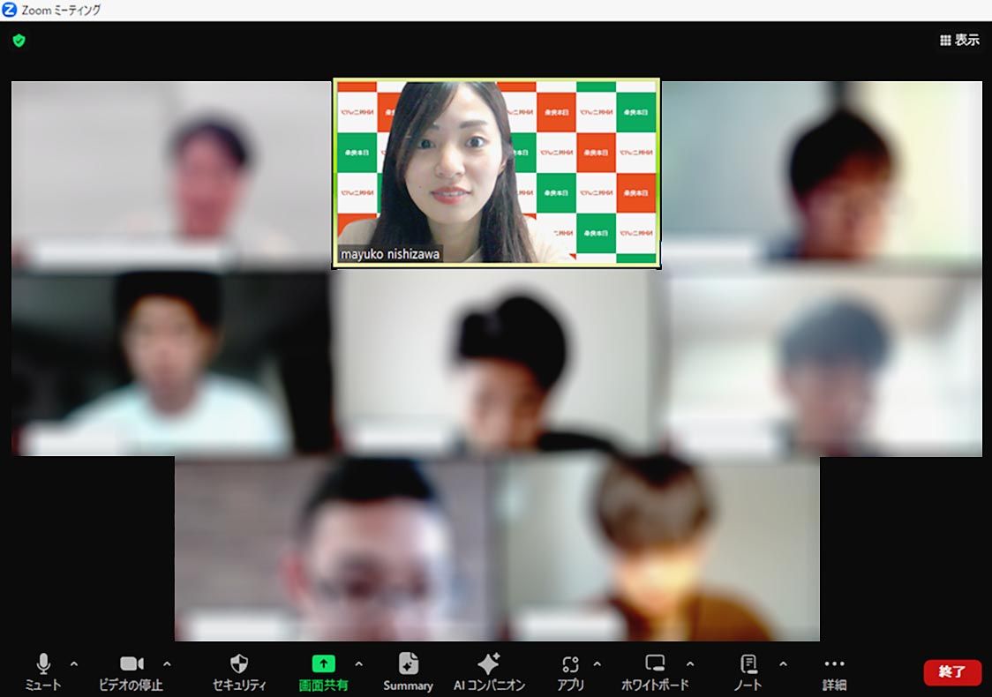The height and width of the screenshot is (697, 992).
Task: Expand audio options arrow beside ミュート
Action: [74, 664]
